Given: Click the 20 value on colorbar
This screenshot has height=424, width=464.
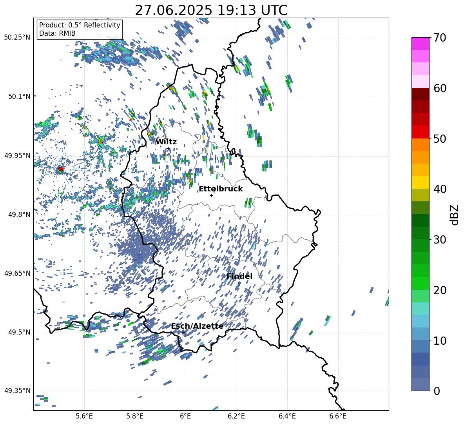Looking at the screenshot, I should tap(440, 290).
